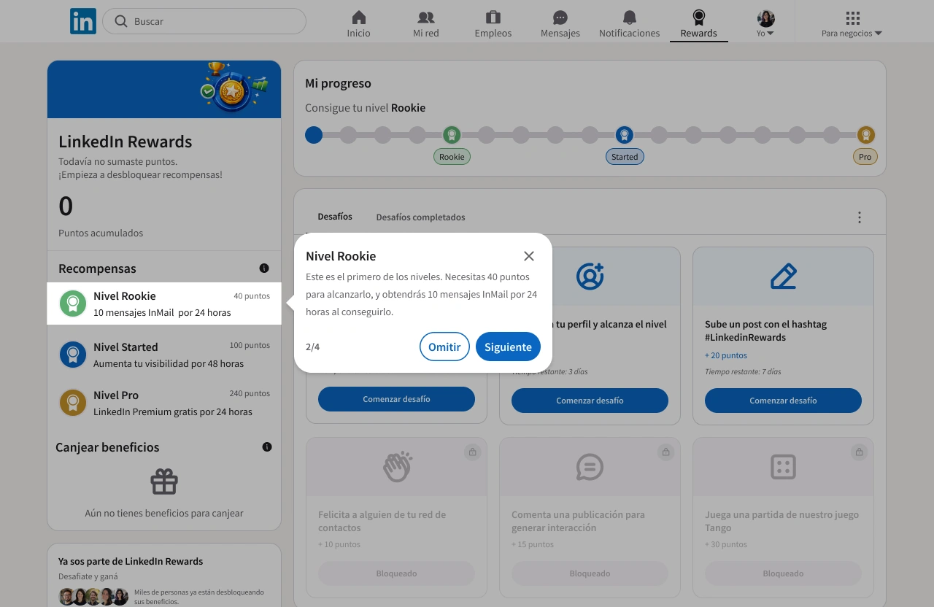The width and height of the screenshot is (934, 607).
Task: Start the profile completion challenge
Action: pos(590,400)
